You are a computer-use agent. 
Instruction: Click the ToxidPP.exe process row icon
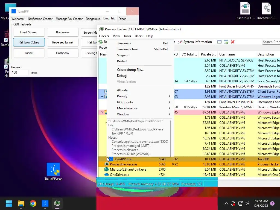tap(111, 159)
